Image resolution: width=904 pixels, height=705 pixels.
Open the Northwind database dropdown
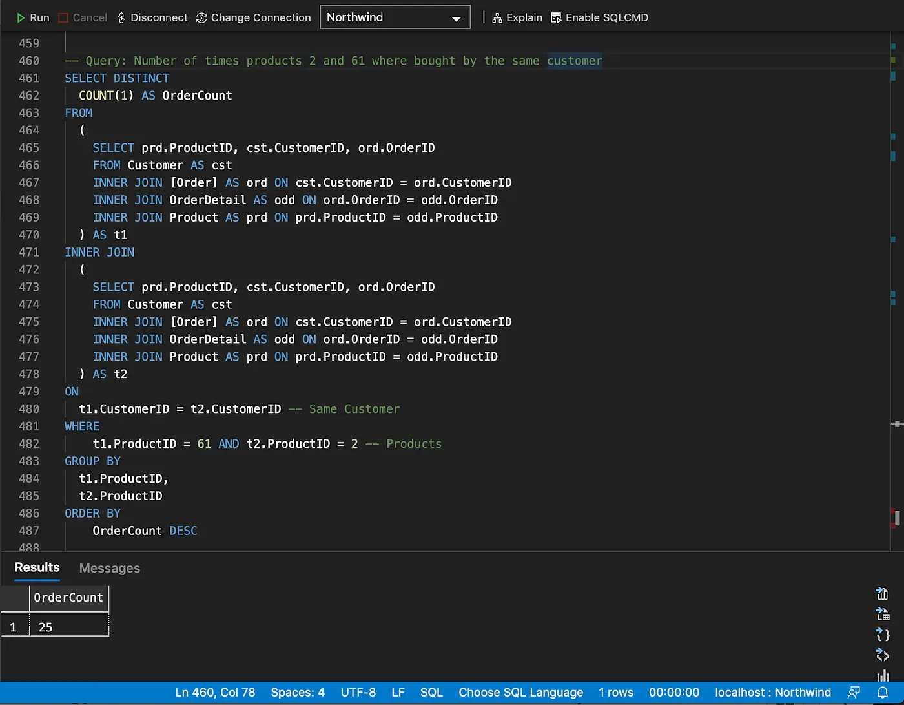click(x=395, y=17)
